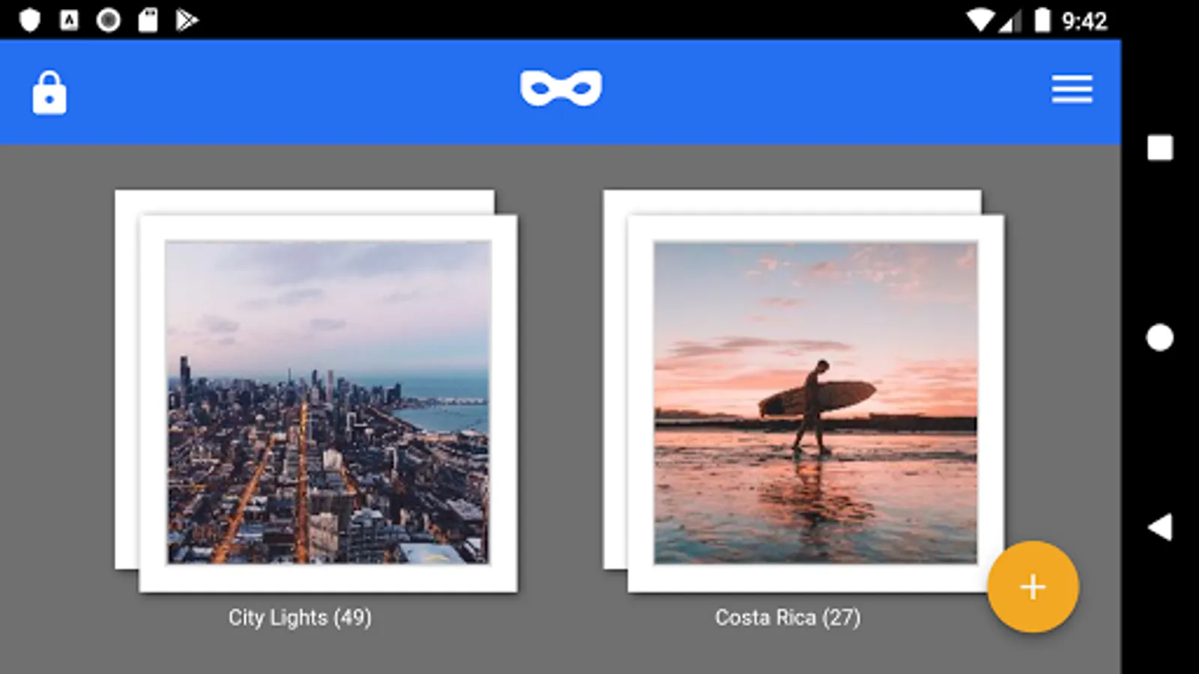This screenshot has height=674, width=1199.
Task: Tap the mask logo in header
Action: (x=561, y=88)
